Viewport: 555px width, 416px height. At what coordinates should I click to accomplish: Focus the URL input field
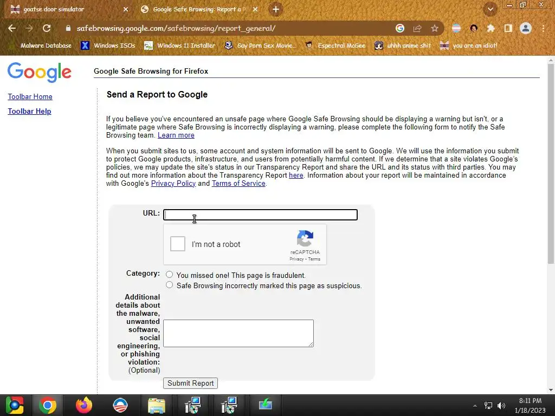tap(260, 214)
